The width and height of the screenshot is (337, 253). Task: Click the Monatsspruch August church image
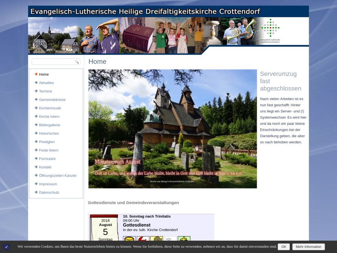tap(172, 129)
